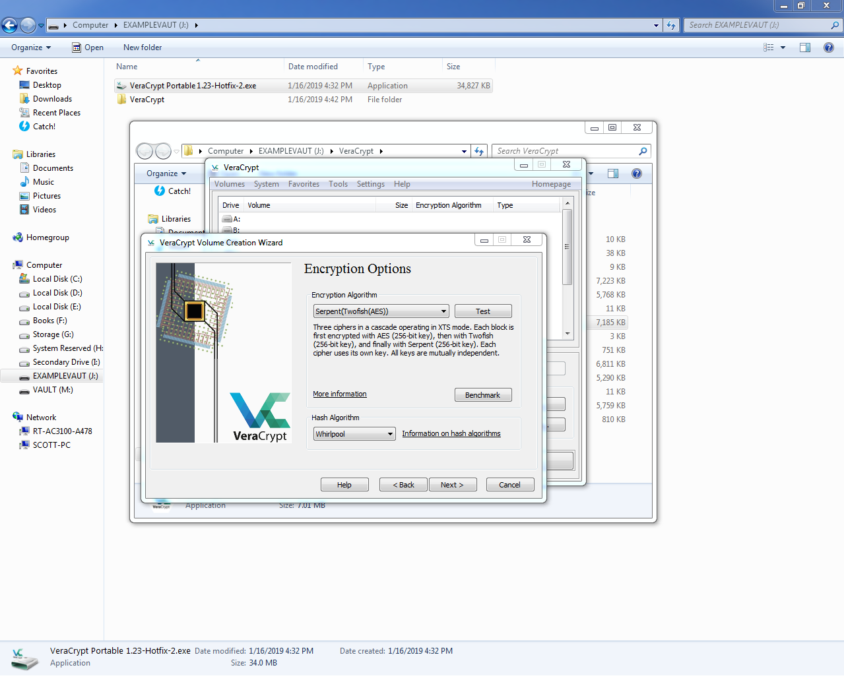Select Homegroup in the navigation pane

point(41,237)
